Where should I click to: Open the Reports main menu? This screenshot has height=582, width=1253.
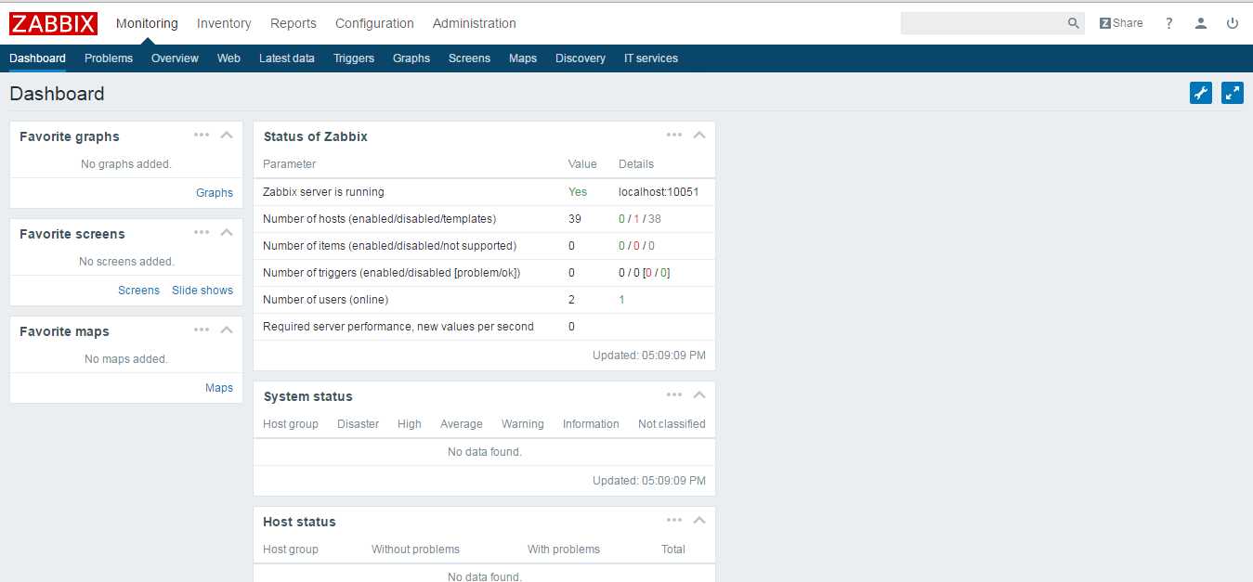[x=294, y=23]
